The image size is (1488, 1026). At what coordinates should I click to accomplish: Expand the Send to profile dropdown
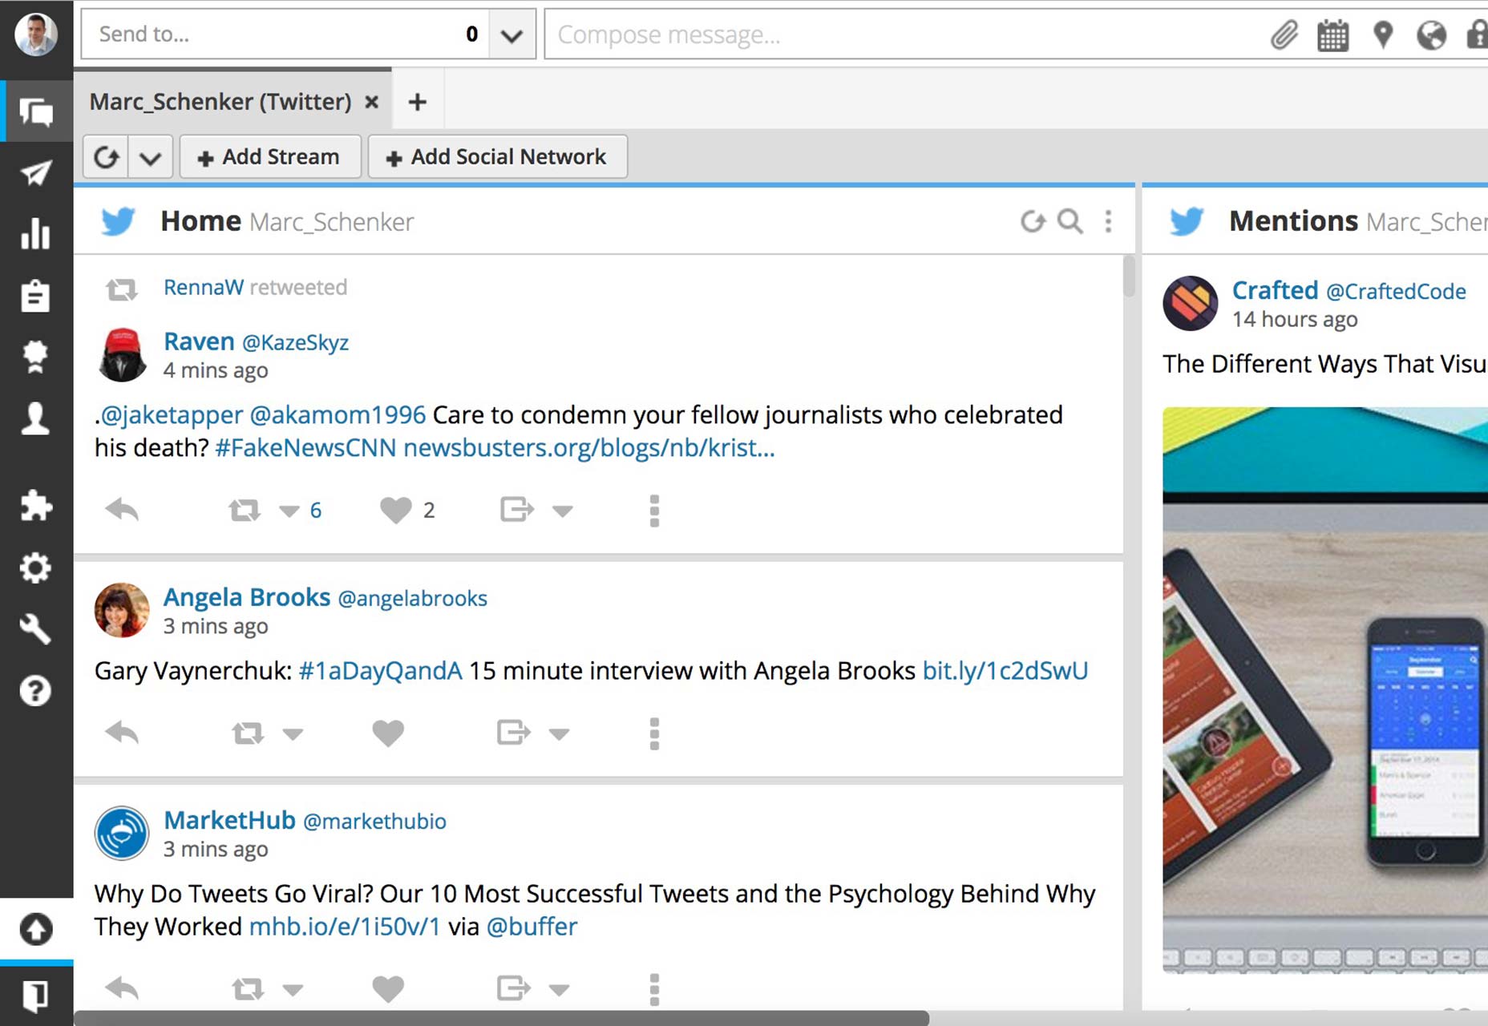(x=511, y=34)
